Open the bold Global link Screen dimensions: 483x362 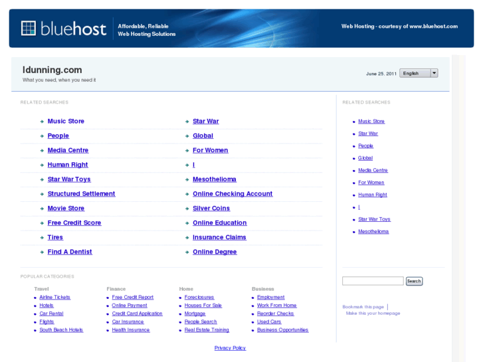click(203, 136)
